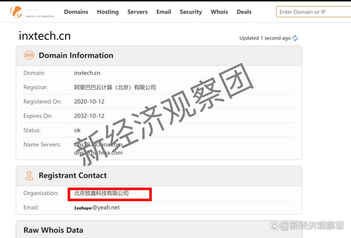Click the Registrant Contact heading
Image resolution: width=351 pixels, height=238 pixels.
point(73,175)
